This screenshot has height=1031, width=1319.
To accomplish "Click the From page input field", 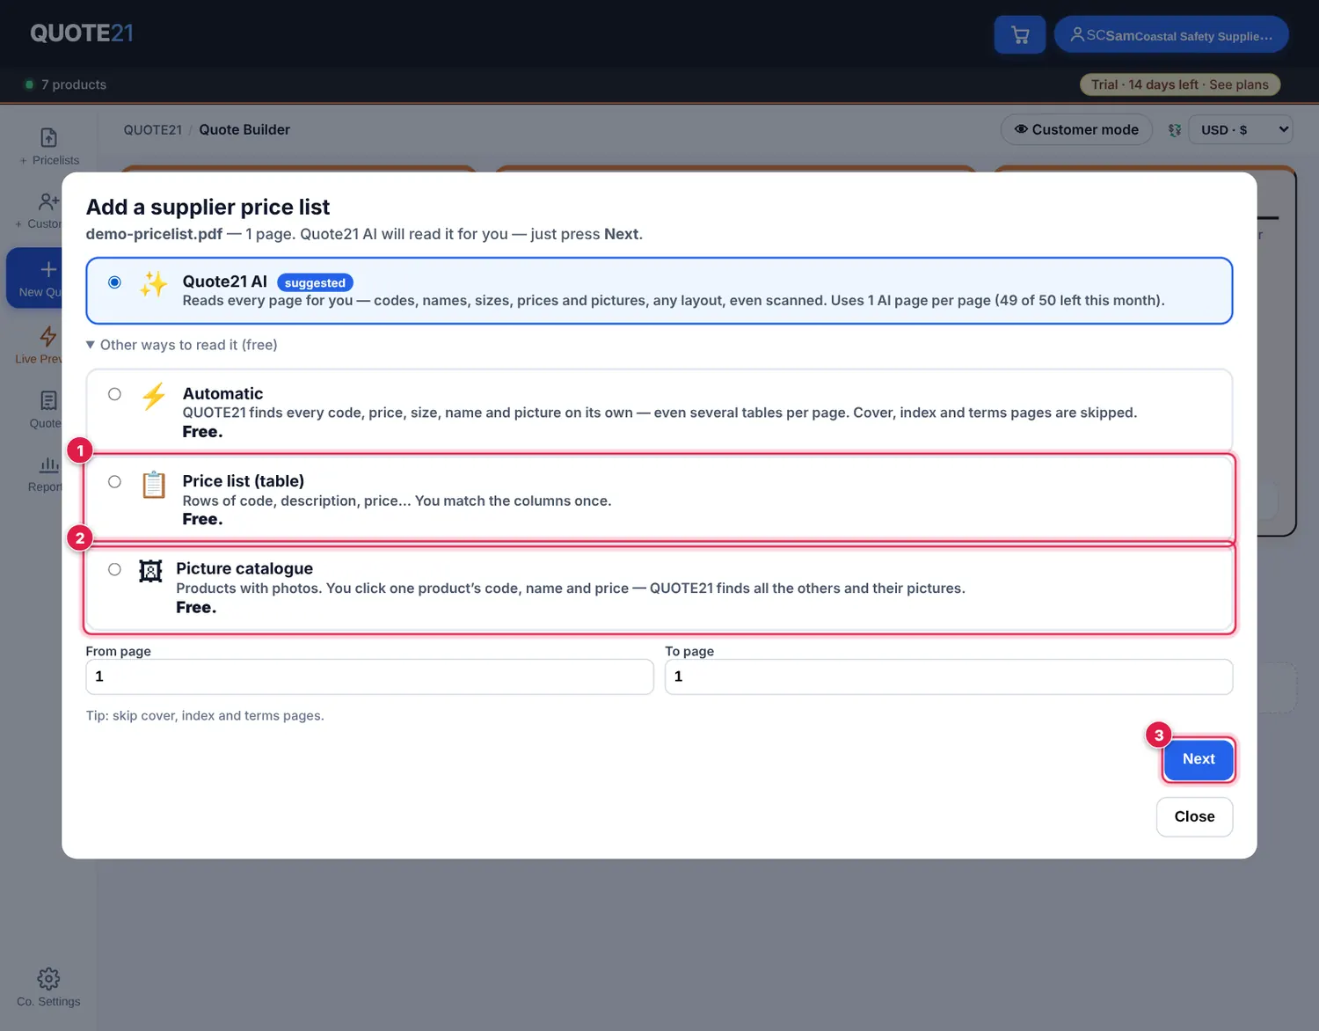I will tap(369, 676).
